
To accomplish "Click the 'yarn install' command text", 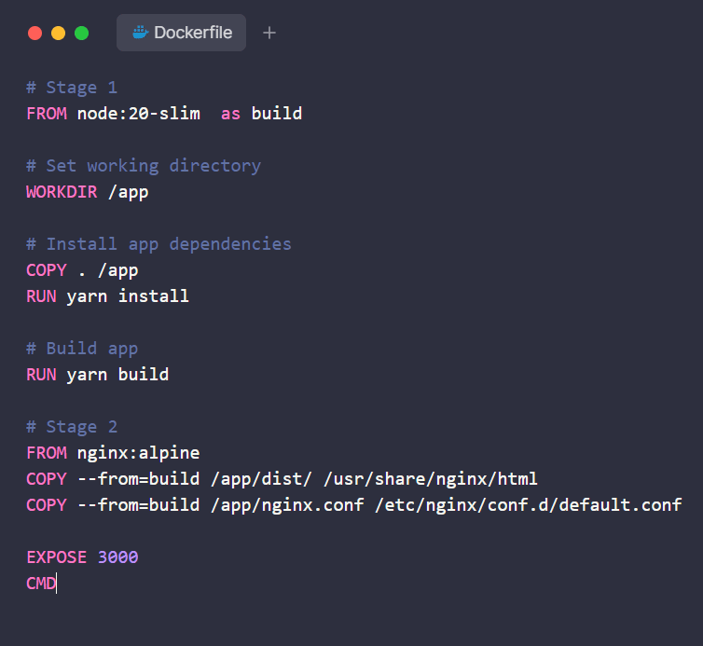I will [x=128, y=296].
